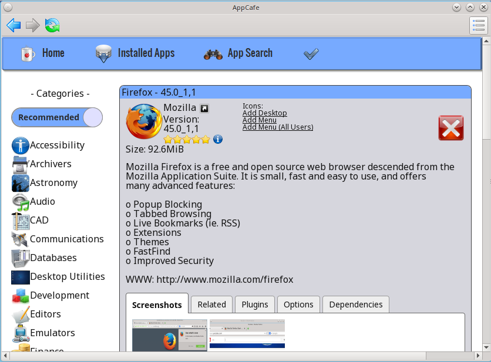Viewport: 491px width, 362px height.
Task: Click the small shortcut icon beside Mozilla
Action: [204, 109]
